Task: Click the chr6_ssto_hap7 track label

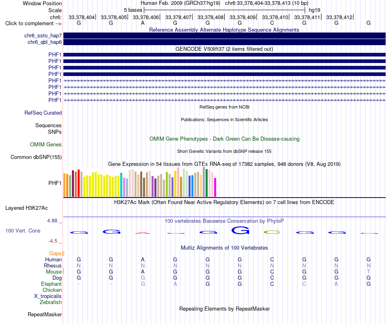Action: pyautogui.click(x=43, y=36)
